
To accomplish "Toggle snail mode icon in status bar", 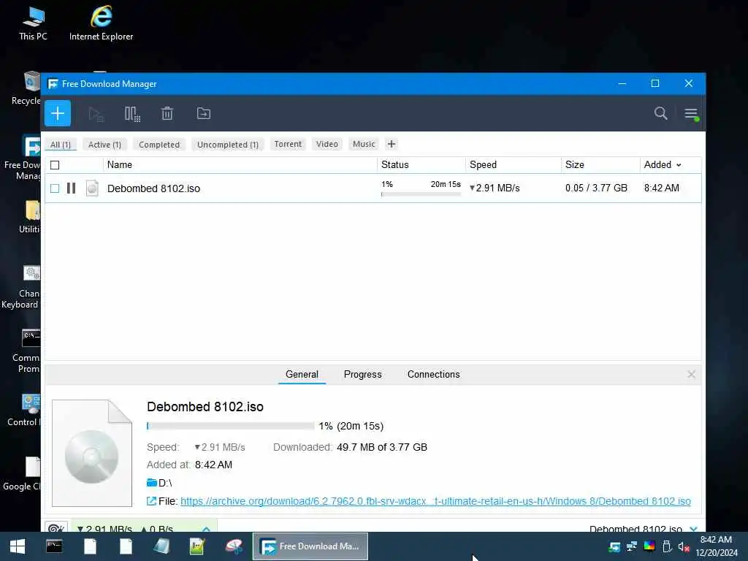I will [x=56, y=527].
